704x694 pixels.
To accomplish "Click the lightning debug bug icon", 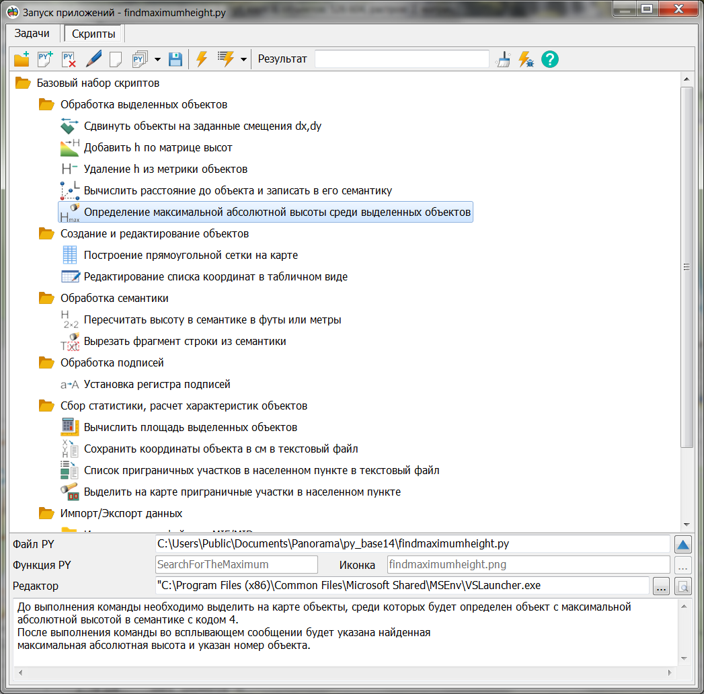I will [x=526, y=59].
